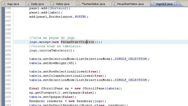Open the PecasStartVisitor.java tab
This screenshot has width=188, height=106.
[x=130, y=4]
